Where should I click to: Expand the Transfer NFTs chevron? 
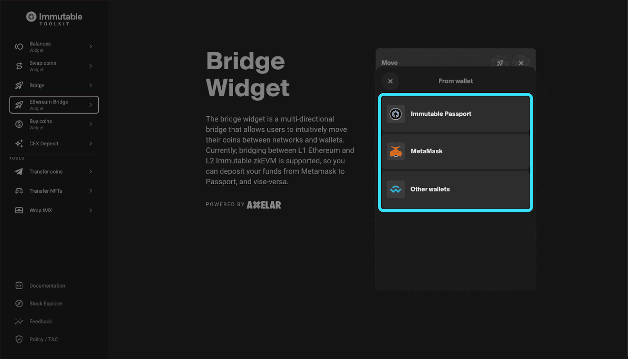click(91, 191)
